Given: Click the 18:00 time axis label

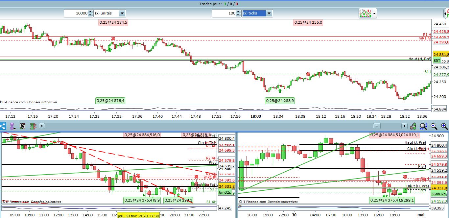Looking at the screenshot, I should click(256, 116).
